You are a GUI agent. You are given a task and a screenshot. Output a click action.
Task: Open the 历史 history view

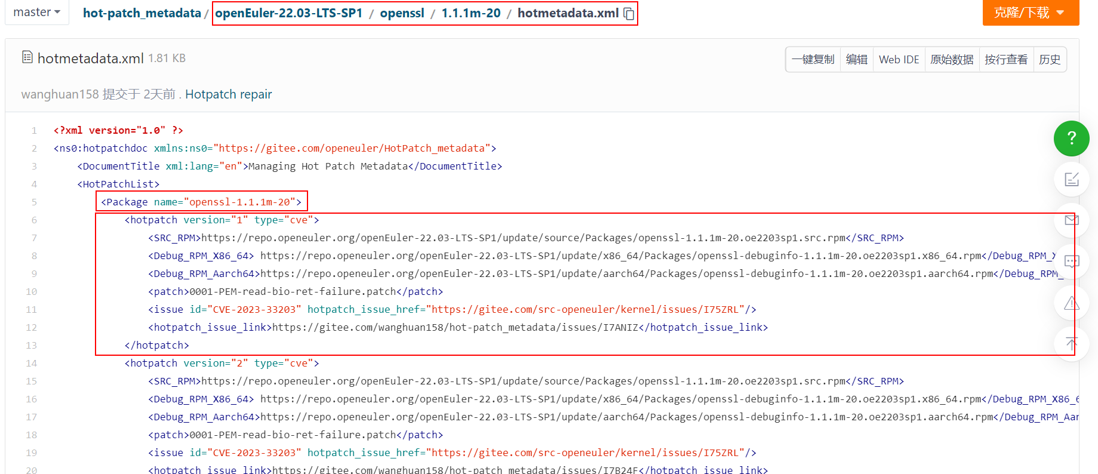1049,60
